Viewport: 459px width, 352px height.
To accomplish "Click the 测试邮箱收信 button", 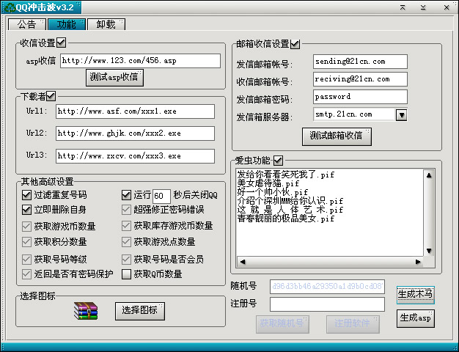I will [x=337, y=136].
